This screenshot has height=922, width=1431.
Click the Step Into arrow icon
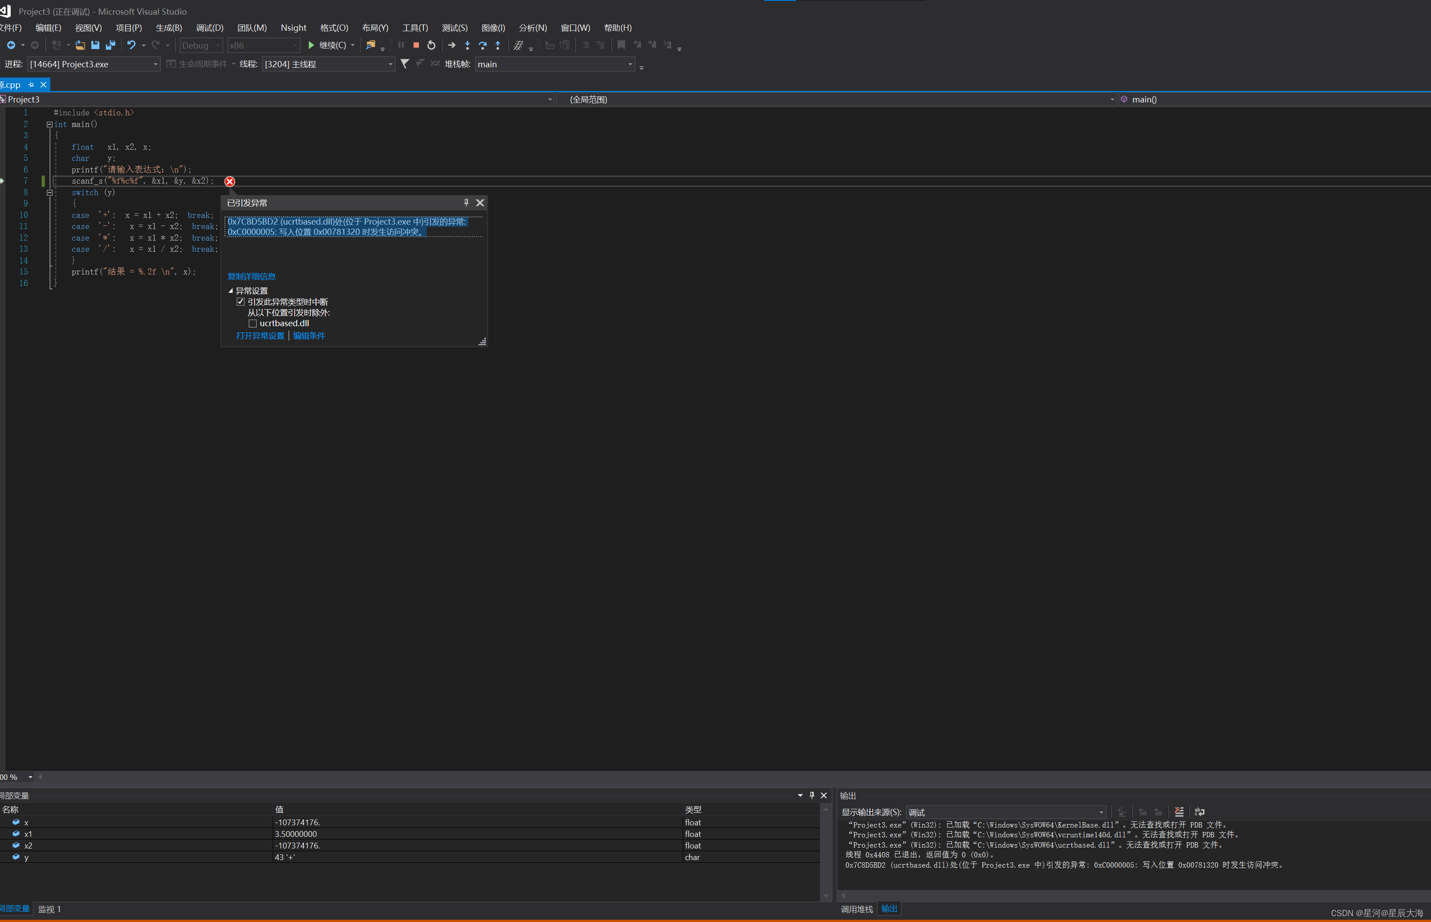(x=467, y=45)
